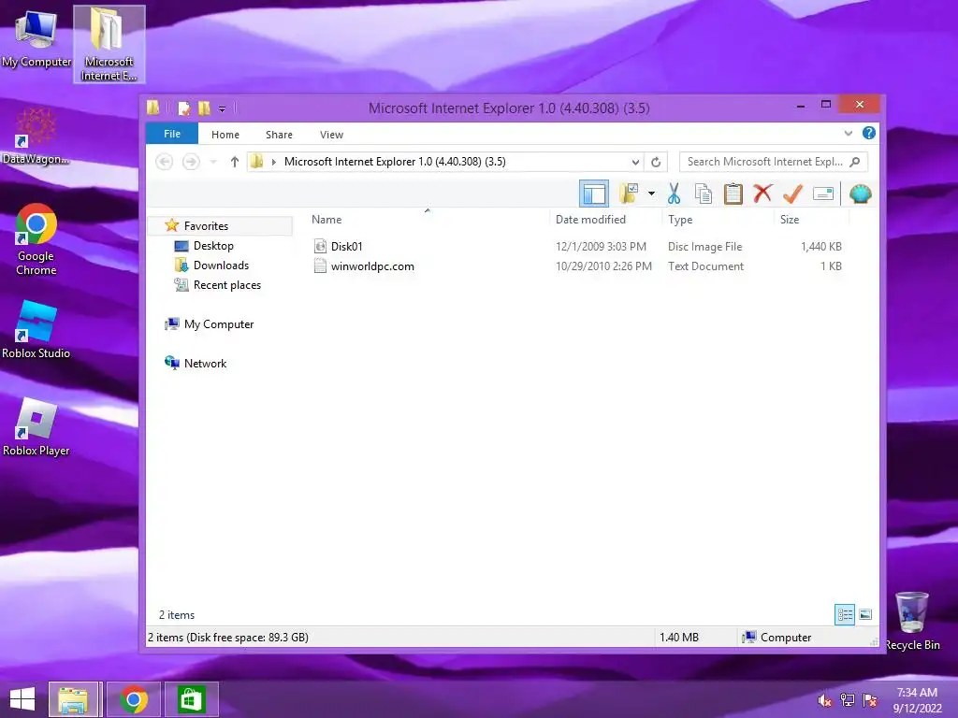Click the search magnifier icon
The width and height of the screenshot is (958, 718).
(x=855, y=162)
